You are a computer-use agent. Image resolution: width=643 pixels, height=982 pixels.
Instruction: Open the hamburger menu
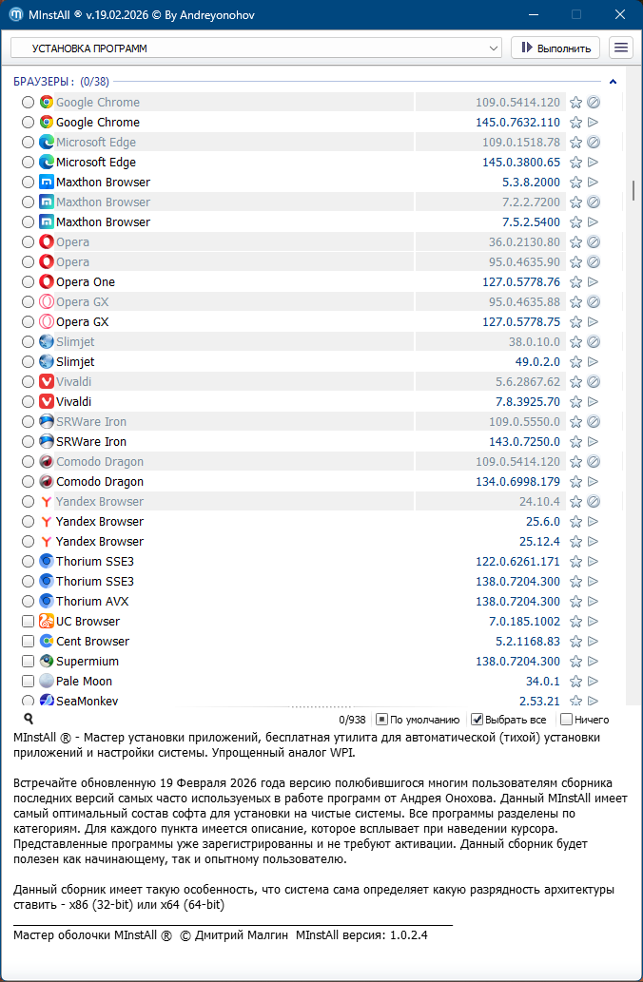click(x=621, y=48)
